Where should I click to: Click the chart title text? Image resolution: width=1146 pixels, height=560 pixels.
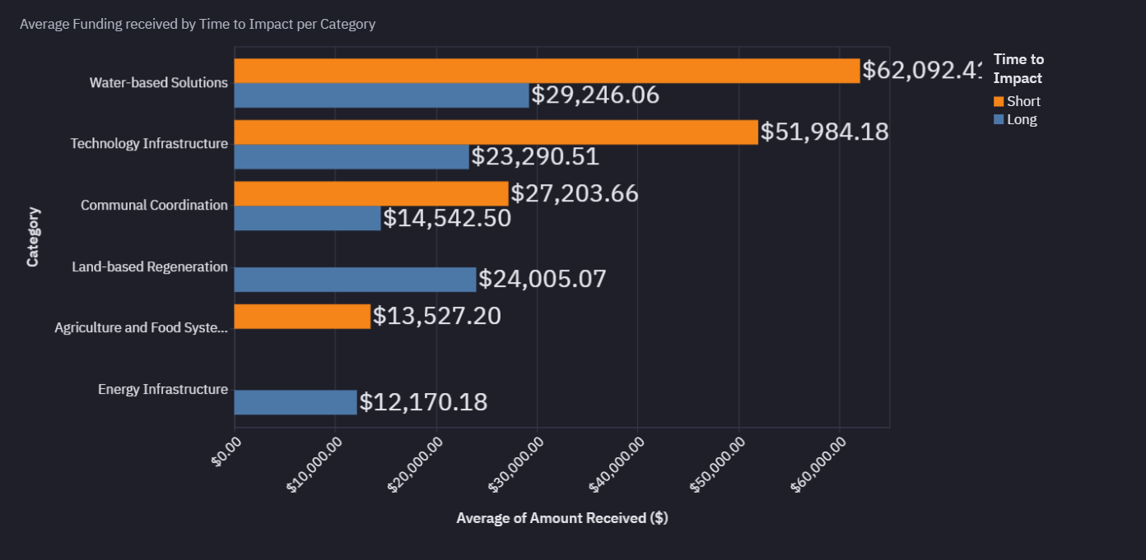click(x=198, y=24)
